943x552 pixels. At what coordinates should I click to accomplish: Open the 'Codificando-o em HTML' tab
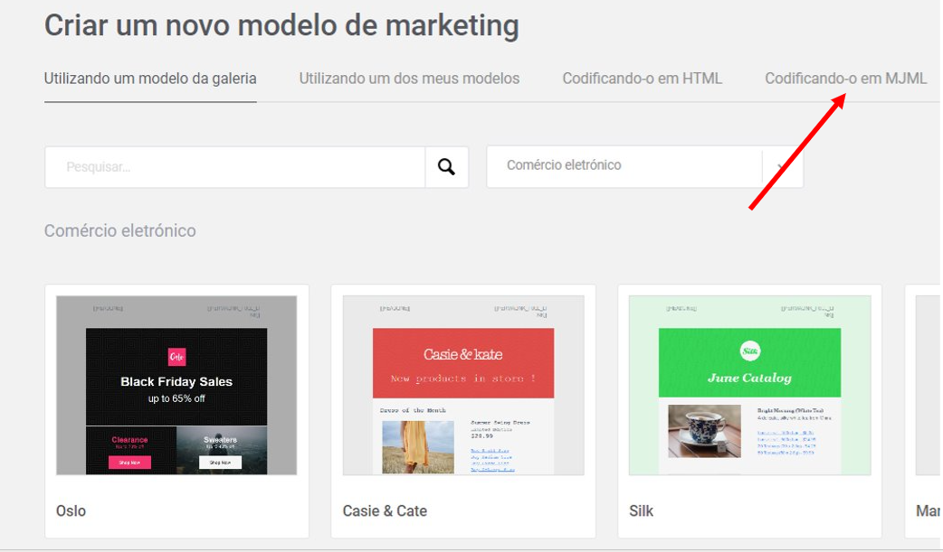[643, 79]
